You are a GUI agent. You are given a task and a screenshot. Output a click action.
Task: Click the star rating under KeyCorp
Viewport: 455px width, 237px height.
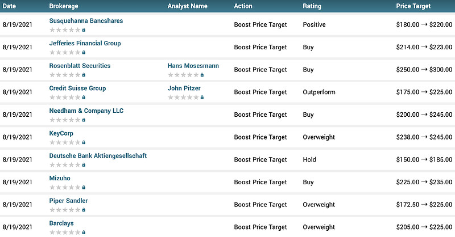click(65, 142)
